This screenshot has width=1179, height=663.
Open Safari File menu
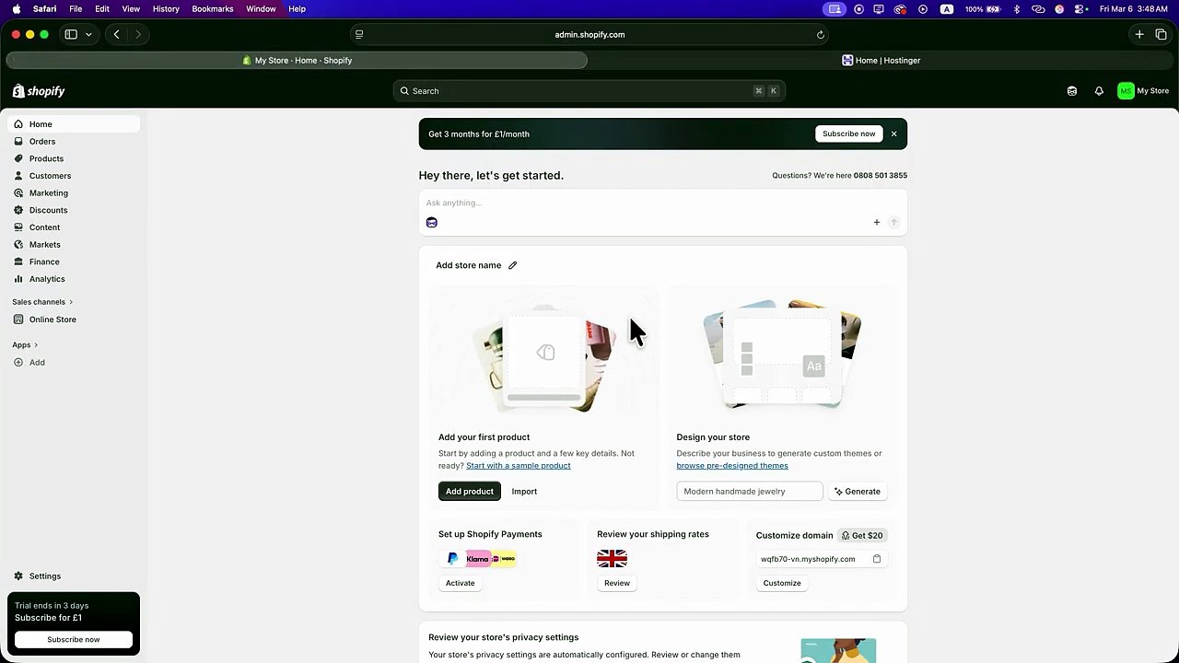pyautogui.click(x=76, y=9)
